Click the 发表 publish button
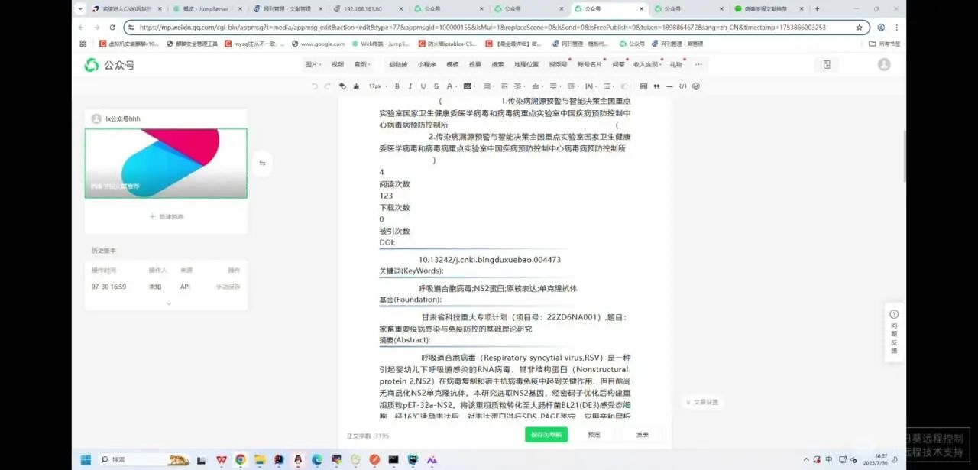978x470 pixels. click(x=642, y=435)
